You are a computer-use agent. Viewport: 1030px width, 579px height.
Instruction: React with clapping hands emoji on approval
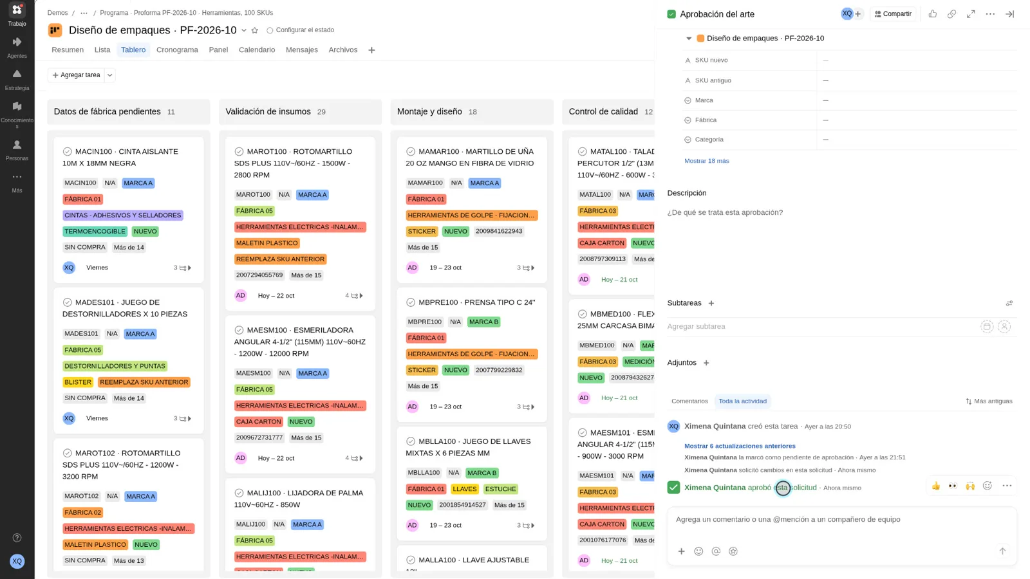pyautogui.click(x=970, y=486)
